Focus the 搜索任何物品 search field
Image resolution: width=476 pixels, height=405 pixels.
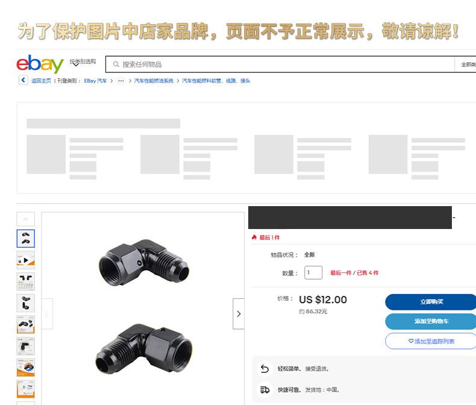click(280, 64)
